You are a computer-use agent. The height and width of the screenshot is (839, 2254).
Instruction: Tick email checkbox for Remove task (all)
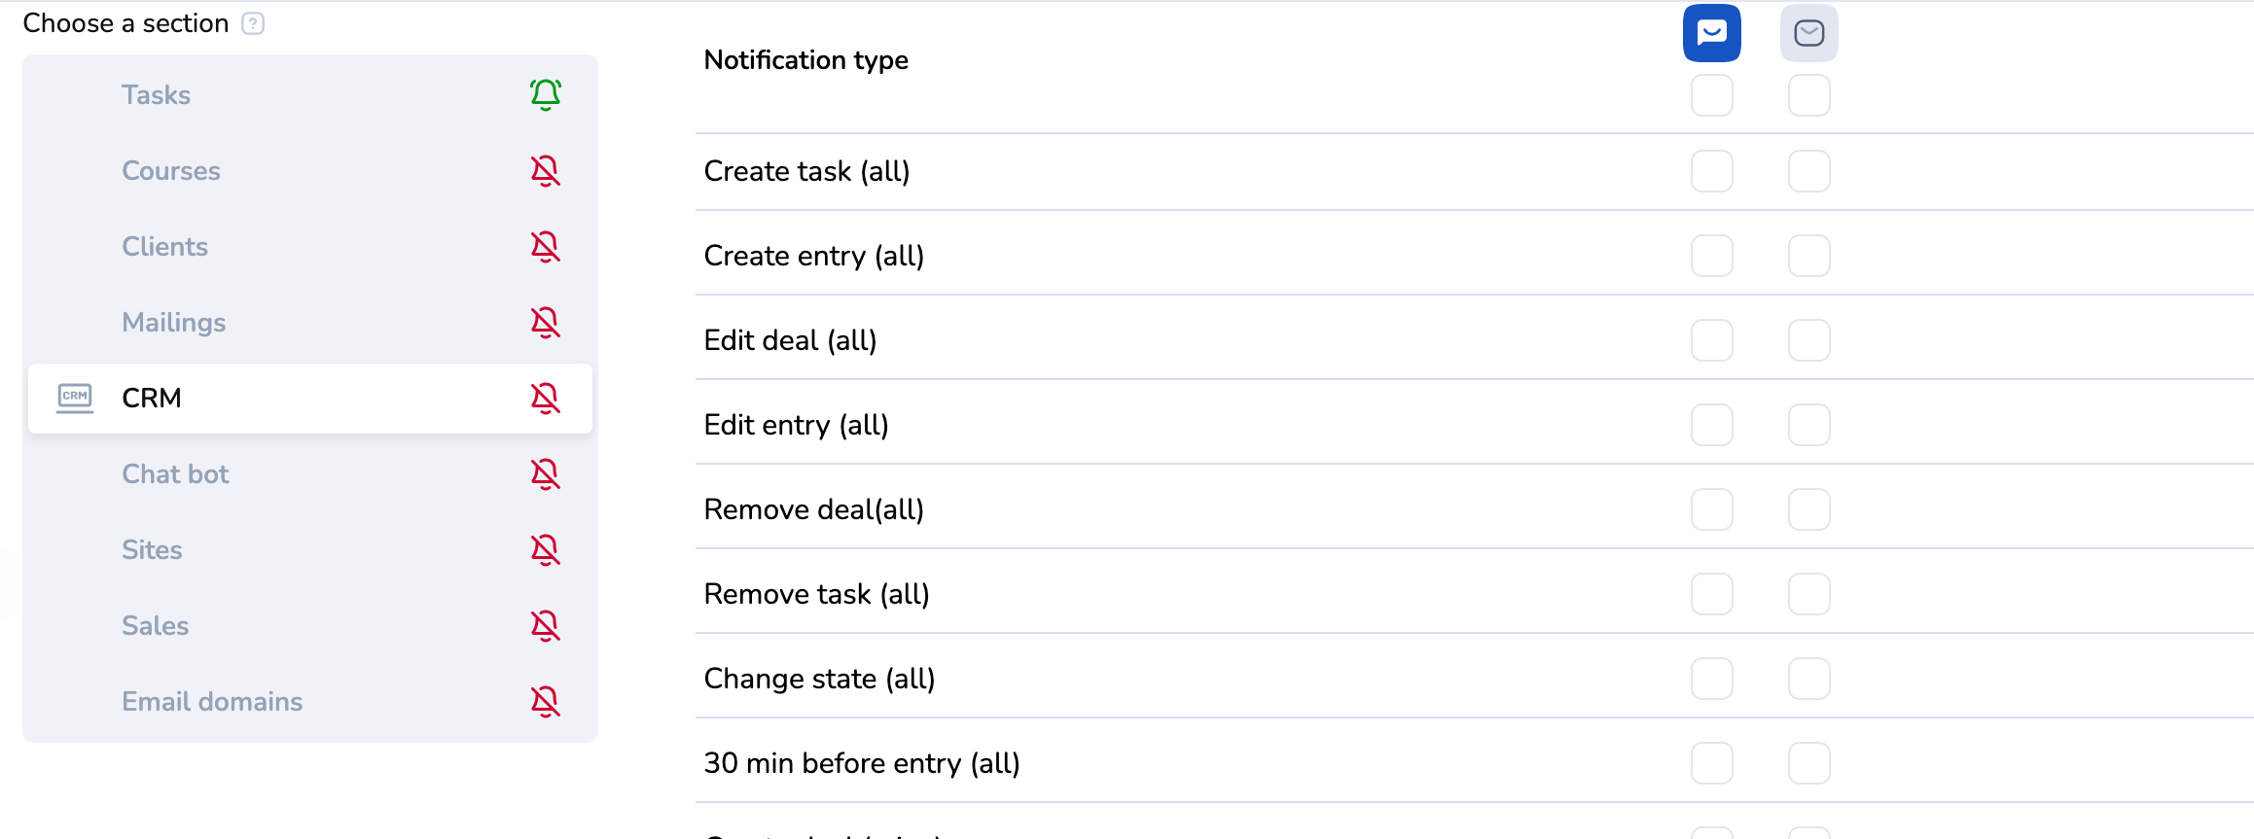click(x=1808, y=594)
